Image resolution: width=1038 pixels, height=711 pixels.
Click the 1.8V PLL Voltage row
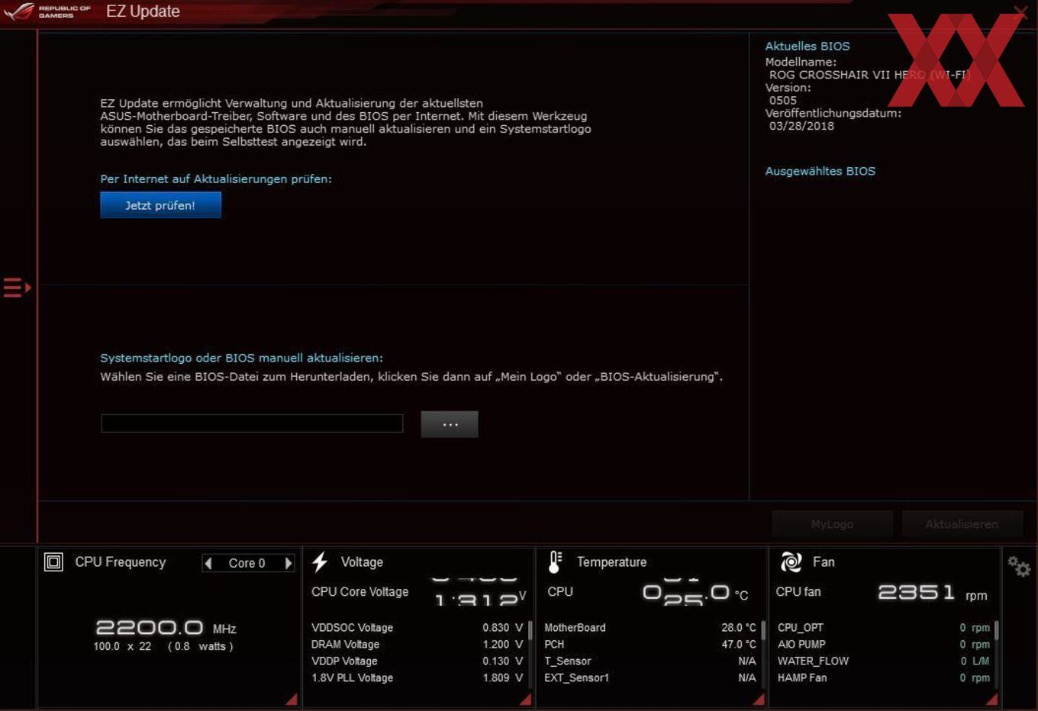(417, 678)
